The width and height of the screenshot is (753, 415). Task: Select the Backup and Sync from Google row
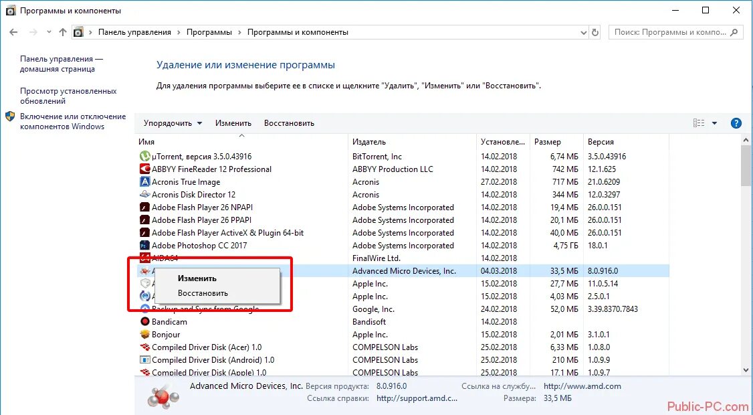pyautogui.click(x=403, y=309)
